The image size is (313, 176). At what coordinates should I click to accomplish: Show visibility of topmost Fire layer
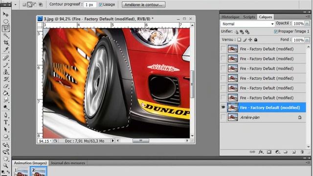point(223,49)
